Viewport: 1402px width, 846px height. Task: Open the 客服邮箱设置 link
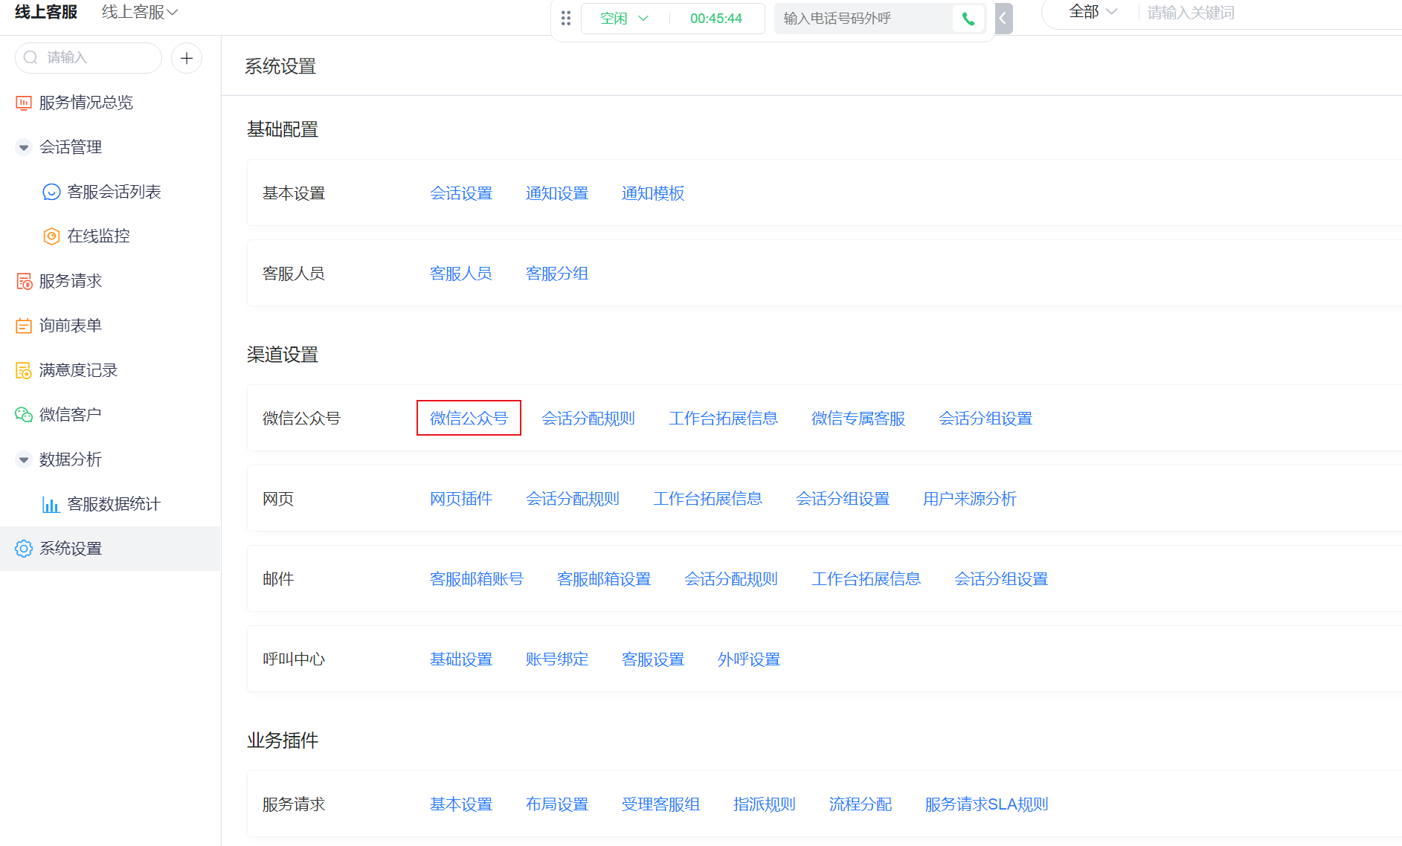[x=604, y=579]
